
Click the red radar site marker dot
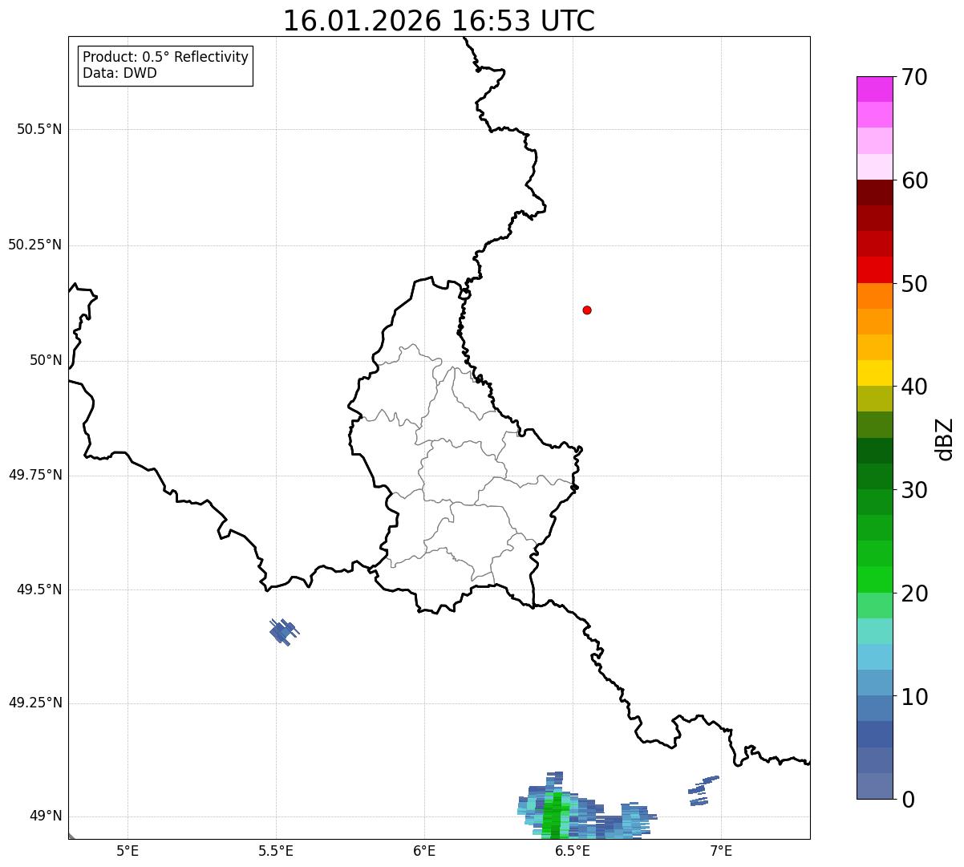click(587, 310)
